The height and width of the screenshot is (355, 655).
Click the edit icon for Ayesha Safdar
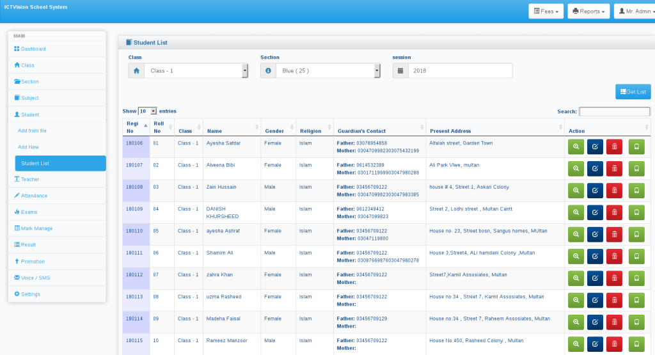595,146
